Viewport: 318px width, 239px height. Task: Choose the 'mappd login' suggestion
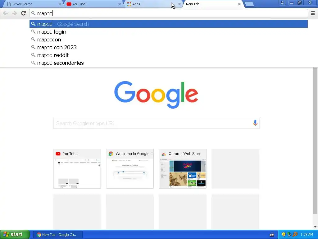click(169, 32)
